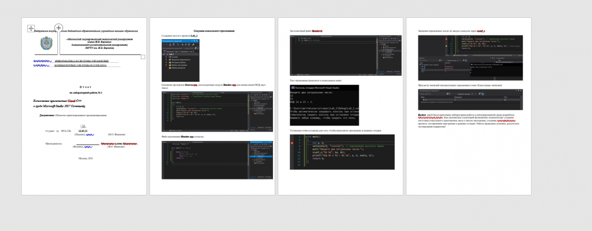The image size is (592, 231).
Task: Click the 'Создание пустого проекта Lab_1' line
Action: point(180,36)
